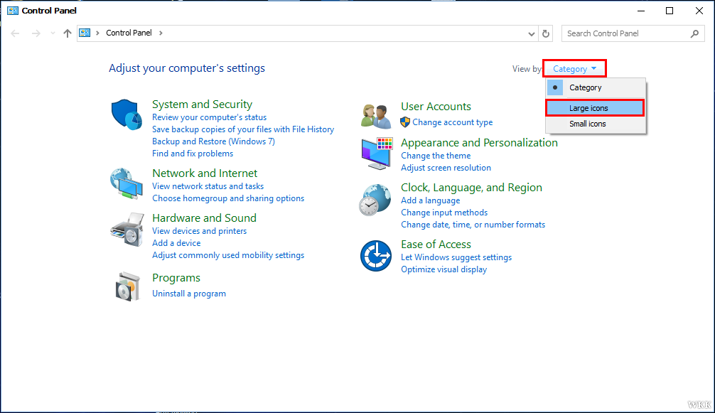
Task: Open Backup and Restore (Windows 7)
Action: (213, 141)
